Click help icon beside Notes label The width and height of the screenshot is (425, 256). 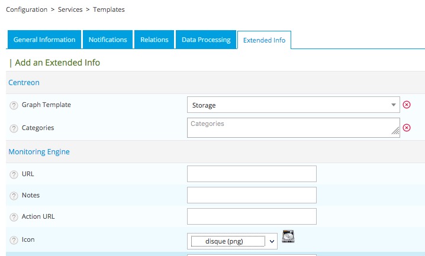(14, 196)
